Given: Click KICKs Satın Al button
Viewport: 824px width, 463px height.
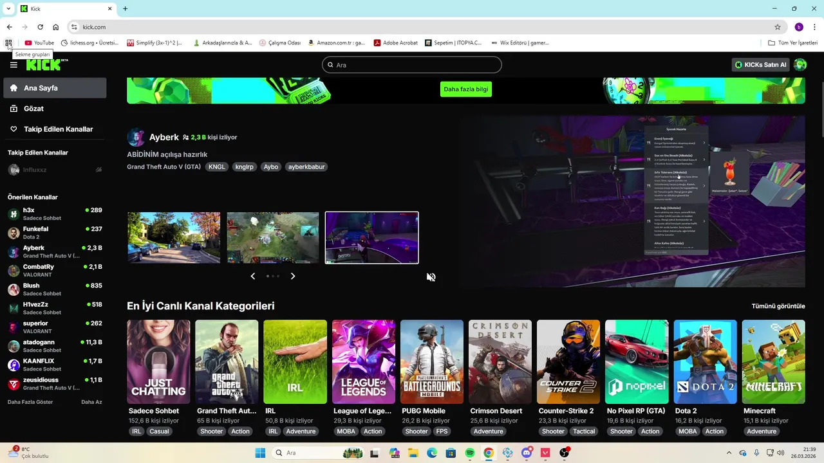Looking at the screenshot, I should tap(761, 65).
